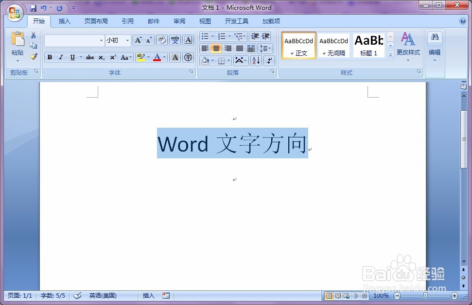Click the Office button
The height and width of the screenshot is (305, 472).
click(x=15, y=13)
